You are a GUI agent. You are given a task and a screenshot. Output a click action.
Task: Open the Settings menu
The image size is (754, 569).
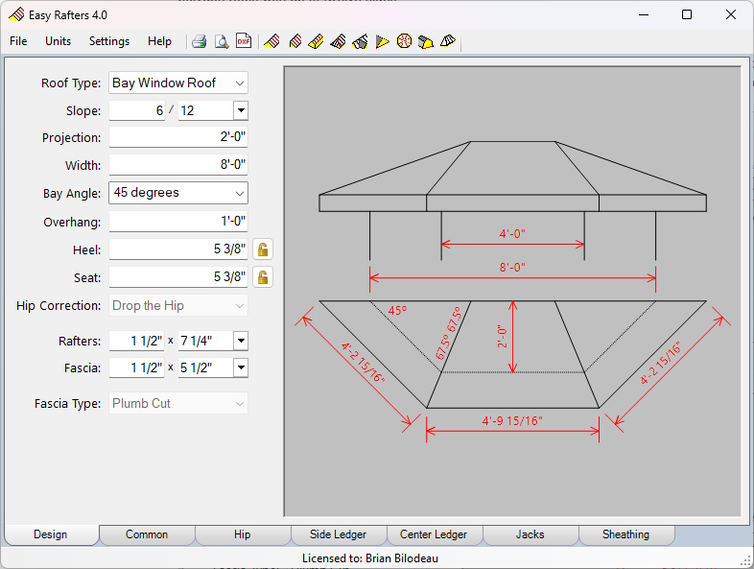tap(109, 41)
